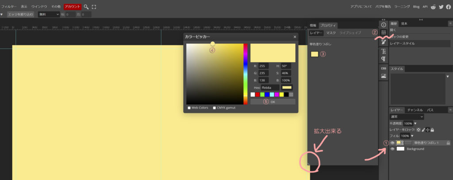Open the Character panel icon
Screen dimensions: 453x180
tap(384, 51)
